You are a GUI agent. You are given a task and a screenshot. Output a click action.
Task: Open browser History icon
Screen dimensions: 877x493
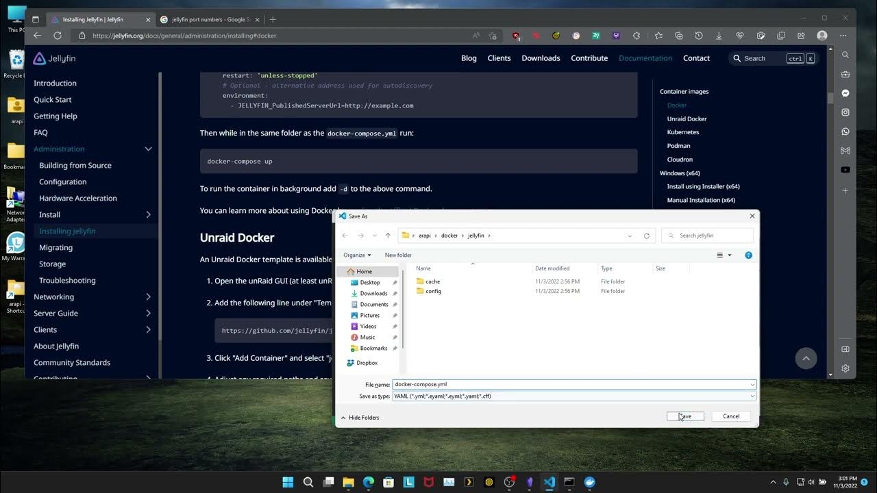(x=698, y=36)
